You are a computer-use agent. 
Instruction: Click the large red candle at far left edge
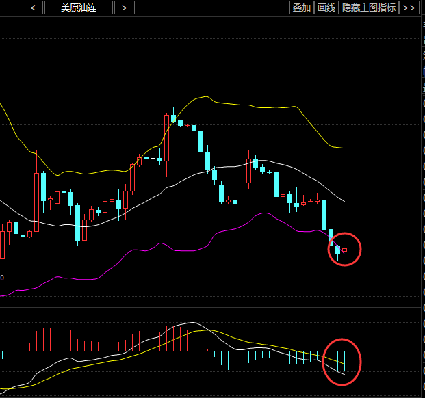pyautogui.click(x=2, y=245)
